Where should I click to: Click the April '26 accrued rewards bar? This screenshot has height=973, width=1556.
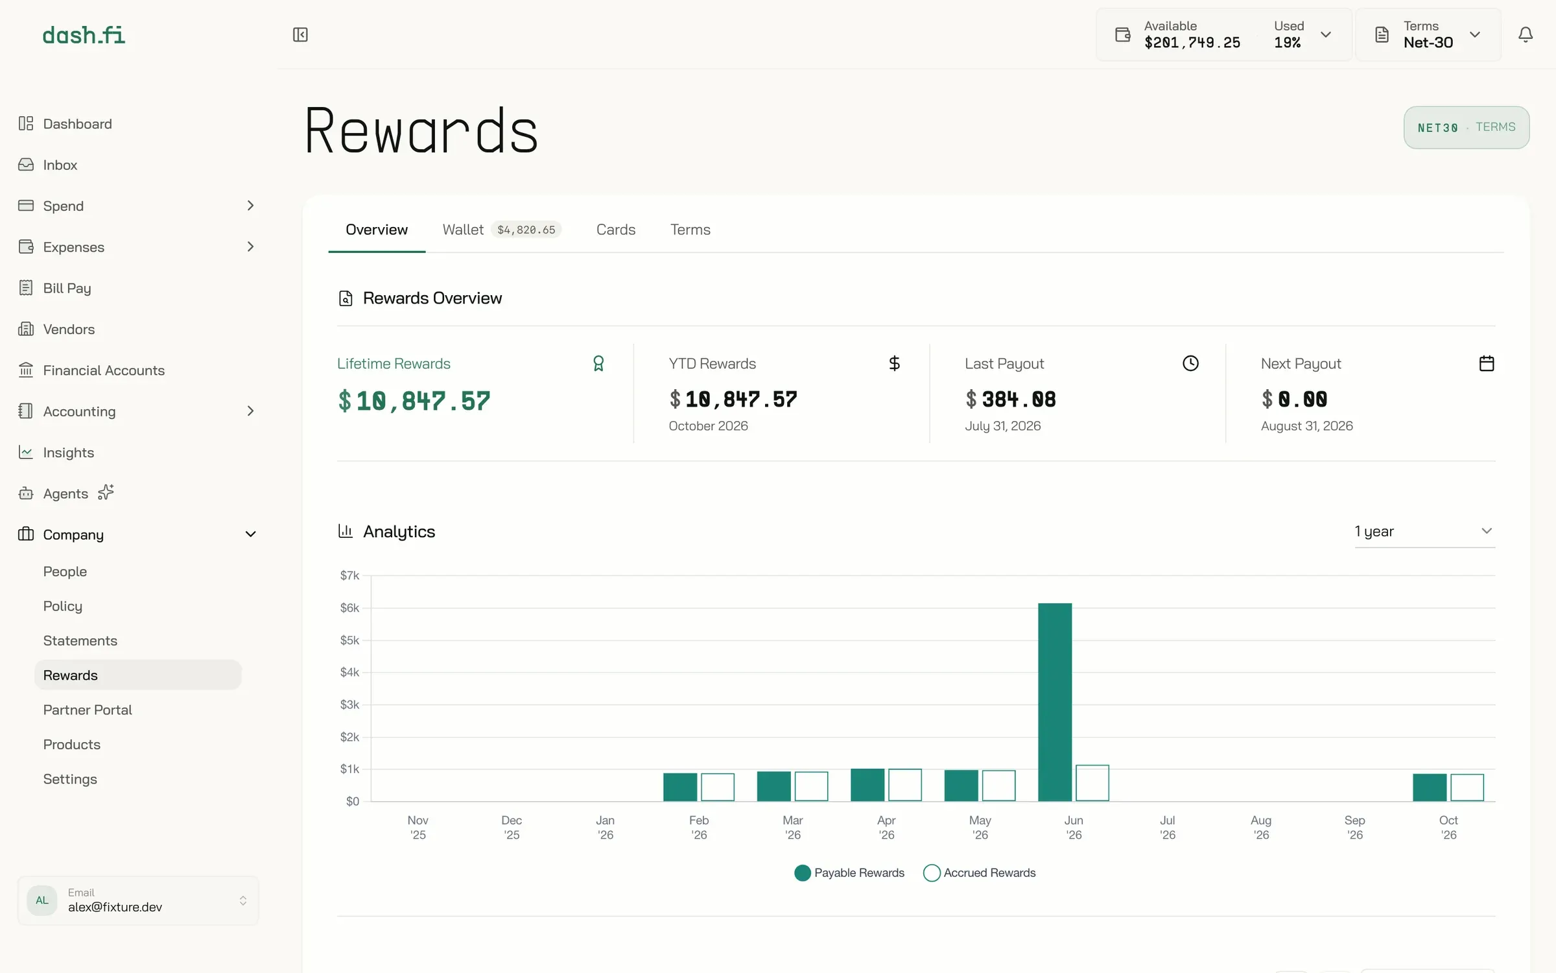point(905,785)
